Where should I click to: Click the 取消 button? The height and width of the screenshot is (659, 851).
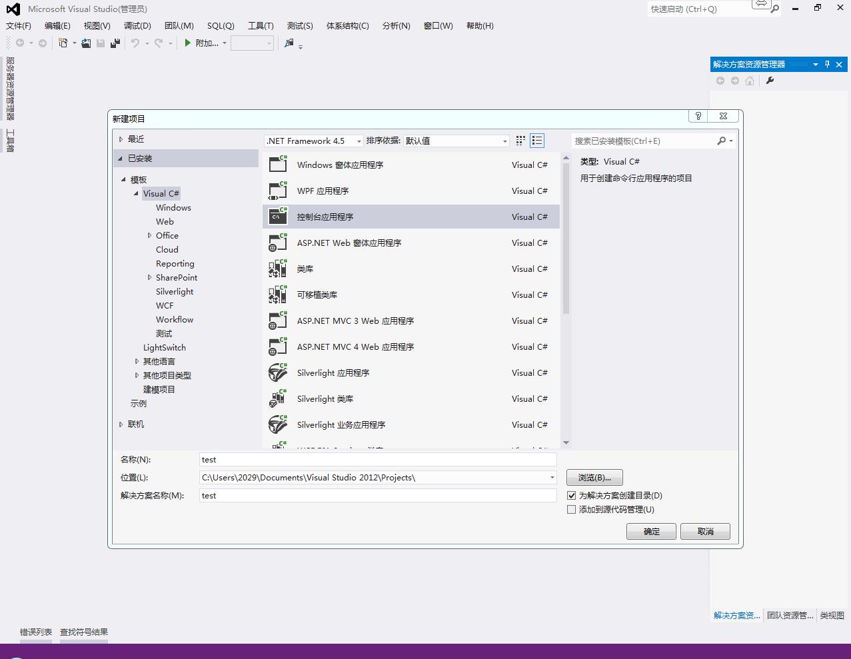tap(706, 531)
